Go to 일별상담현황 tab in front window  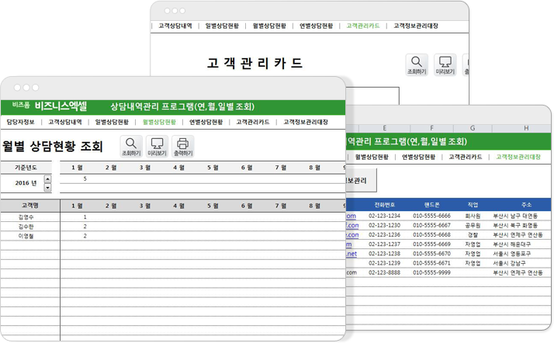coord(112,122)
